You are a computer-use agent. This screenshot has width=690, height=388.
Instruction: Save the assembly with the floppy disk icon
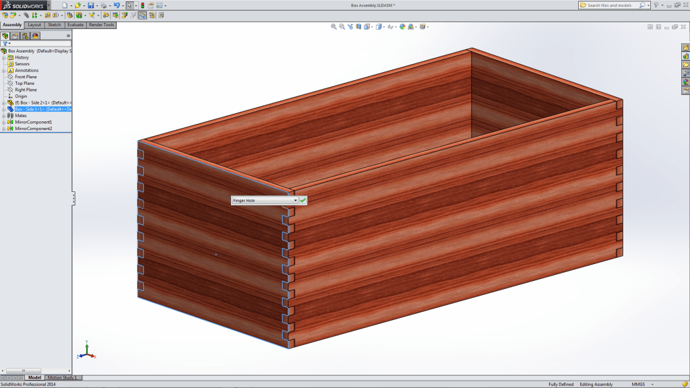tap(91, 5)
